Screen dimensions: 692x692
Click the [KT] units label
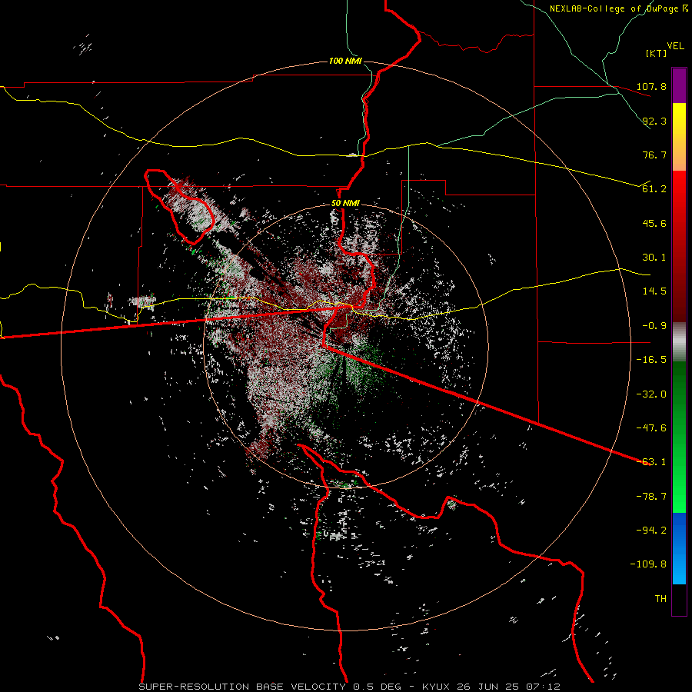pos(657,53)
